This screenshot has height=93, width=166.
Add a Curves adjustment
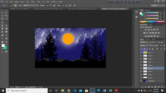click(x=151, y=30)
